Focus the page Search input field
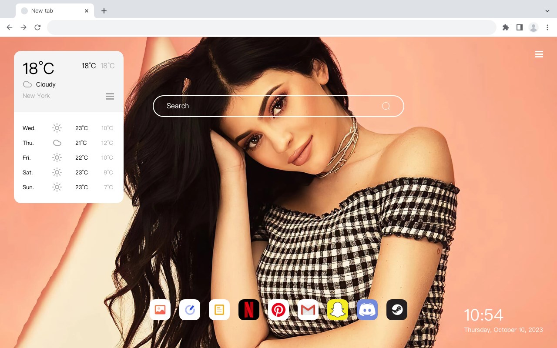557x348 pixels. [x=278, y=106]
